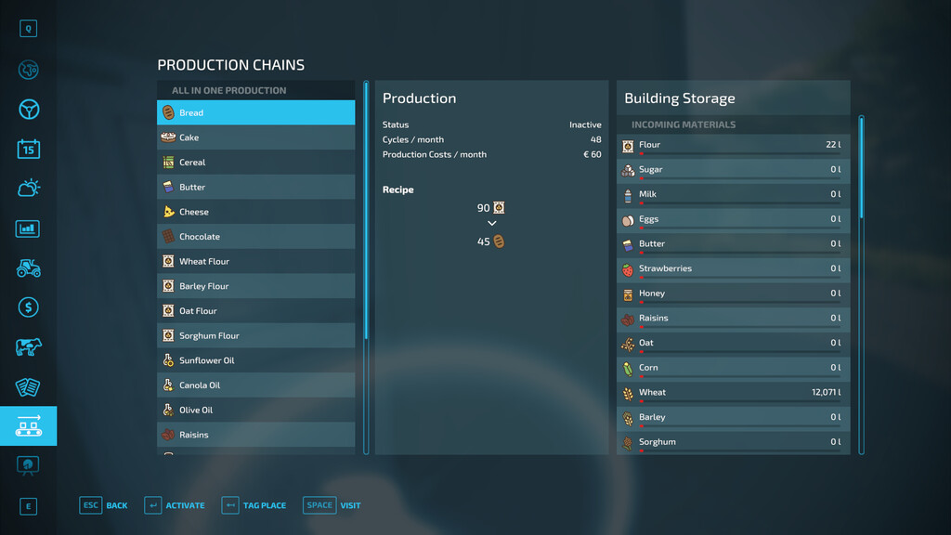Image resolution: width=951 pixels, height=535 pixels.
Task: Open the map overview icon in sidebar
Action: coord(28,70)
